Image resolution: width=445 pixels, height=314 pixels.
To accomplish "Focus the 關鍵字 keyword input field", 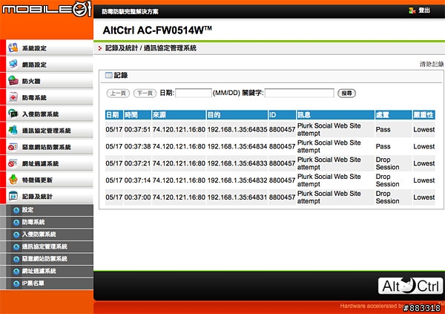I will pos(299,93).
